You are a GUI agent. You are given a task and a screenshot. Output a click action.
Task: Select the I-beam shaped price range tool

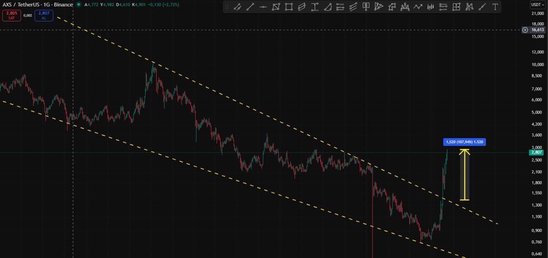point(315,7)
